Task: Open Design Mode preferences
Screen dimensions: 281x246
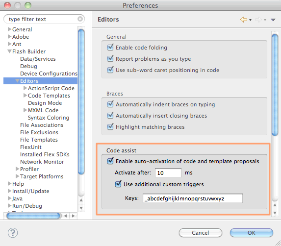Action: 45,103
